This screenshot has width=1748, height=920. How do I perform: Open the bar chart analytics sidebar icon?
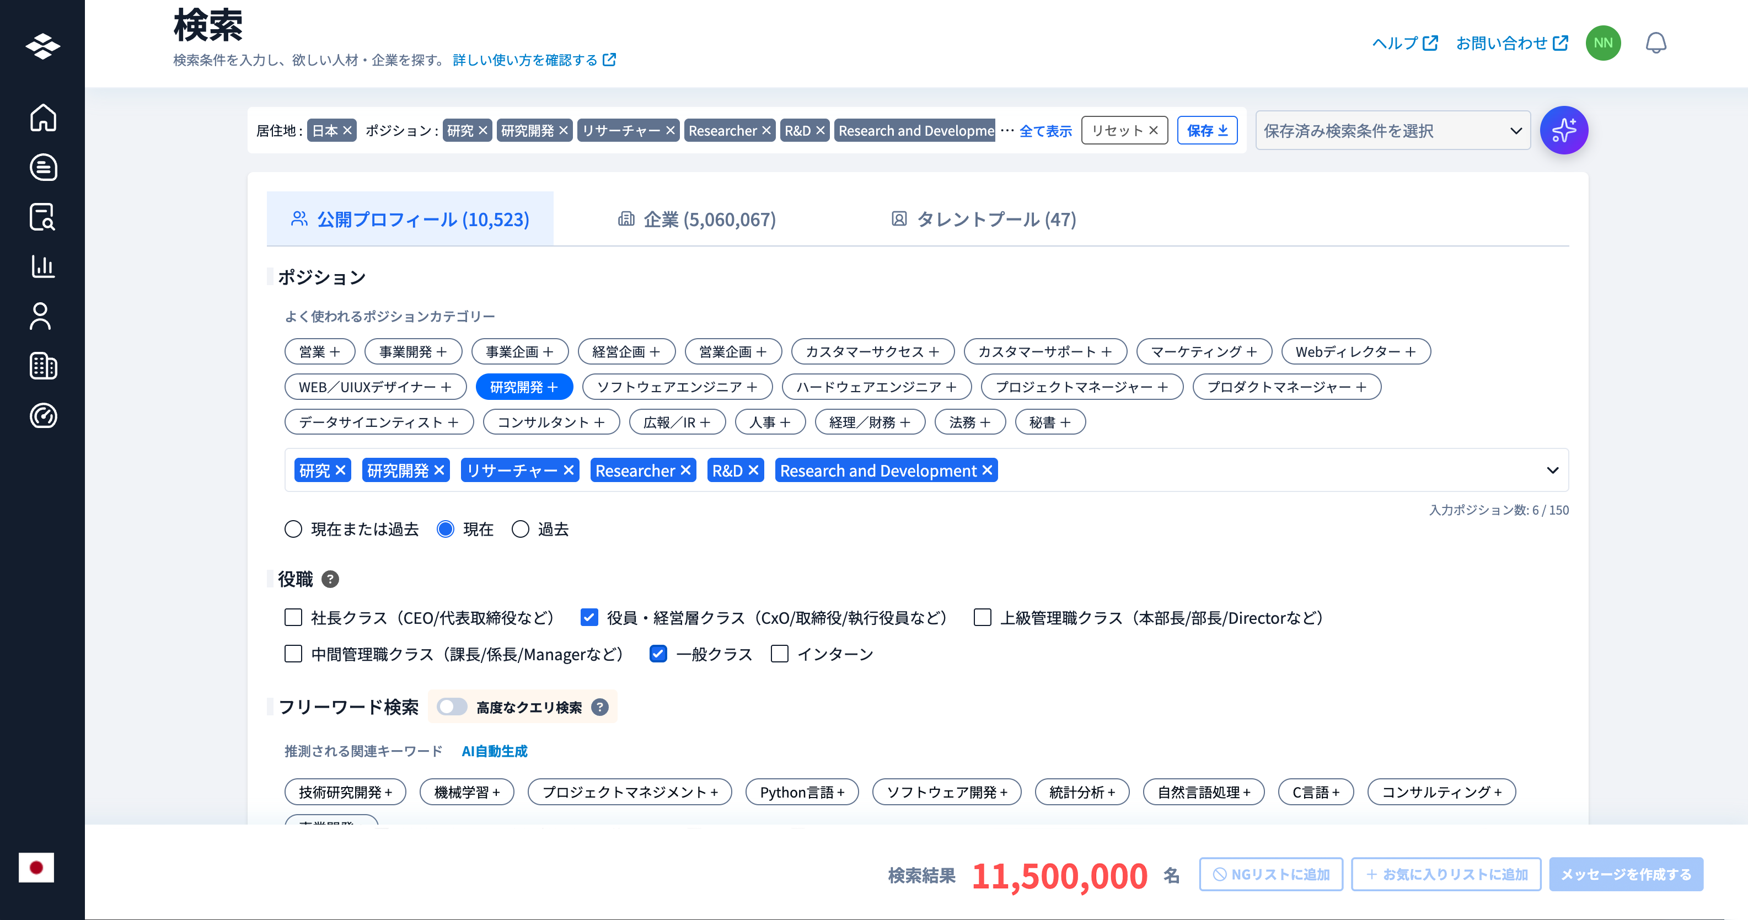(43, 267)
